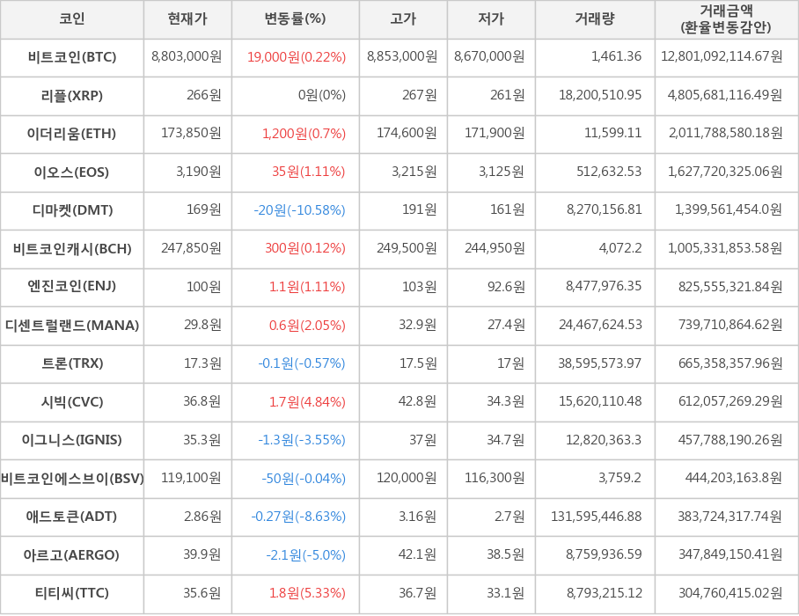Image resolution: width=799 pixels, height=616 pixels.
Task: Click the 변동률(%) column header
Action: (295, 19)
